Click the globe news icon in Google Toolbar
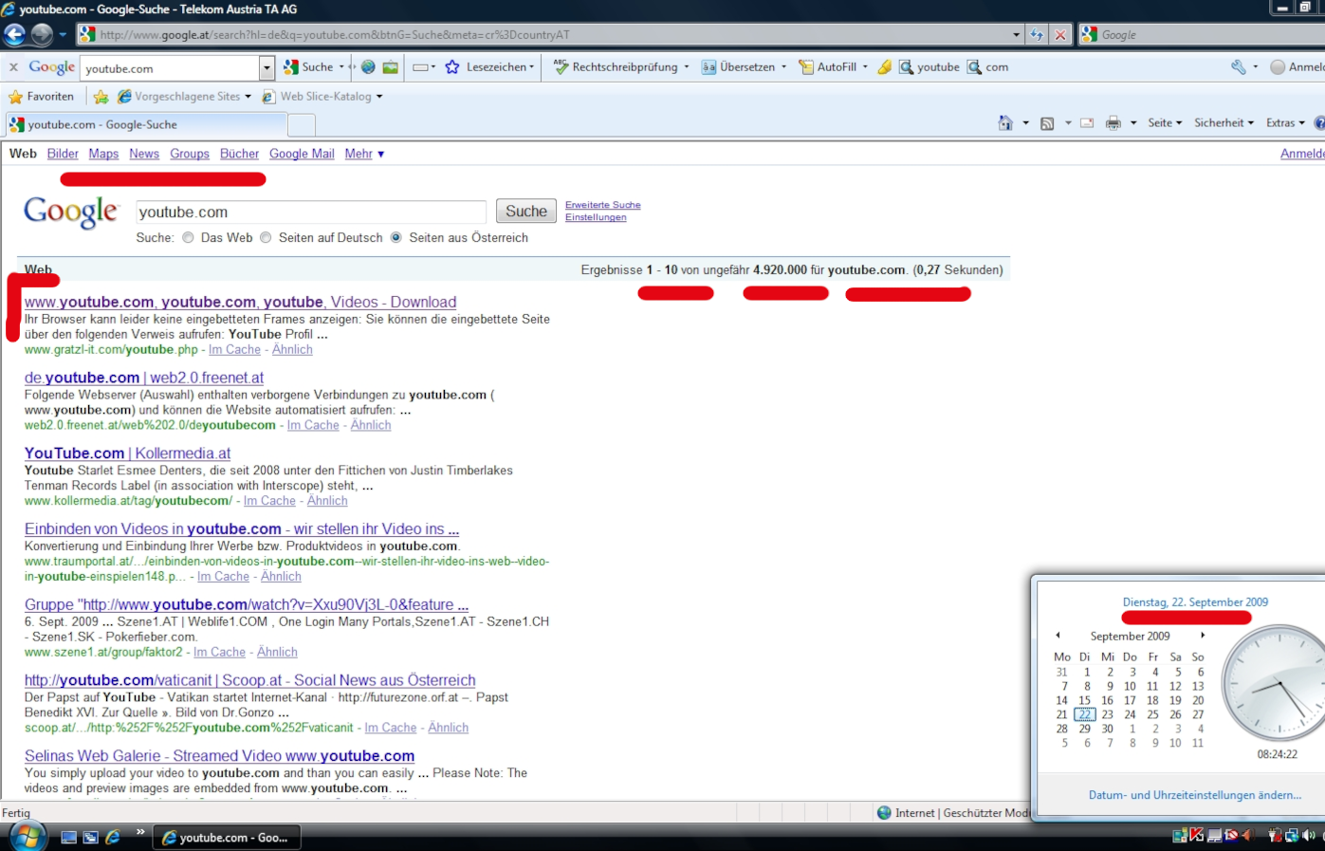1325x851 pixels. tap(368, 67)
